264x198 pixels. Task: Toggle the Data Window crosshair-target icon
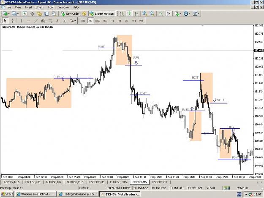[x=32, y=14]
